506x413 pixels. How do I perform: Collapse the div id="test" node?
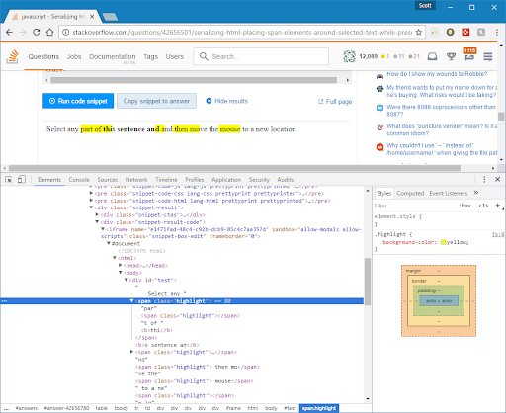pyautogui.click(x=126, y=280)
